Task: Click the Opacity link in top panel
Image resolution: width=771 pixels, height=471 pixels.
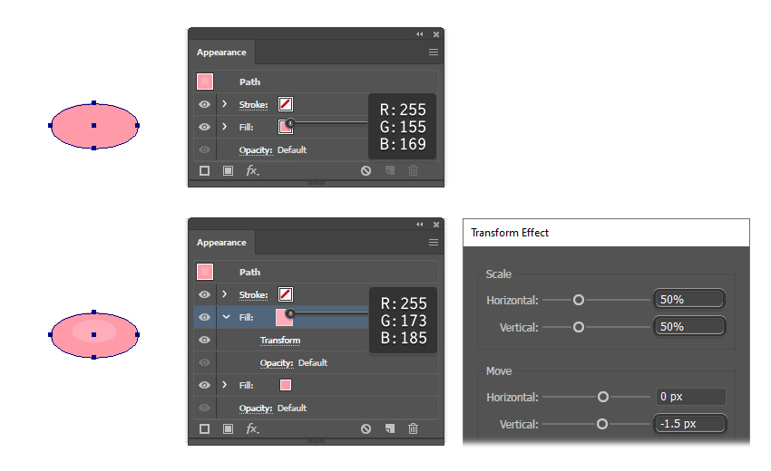Action: (255, 149)
